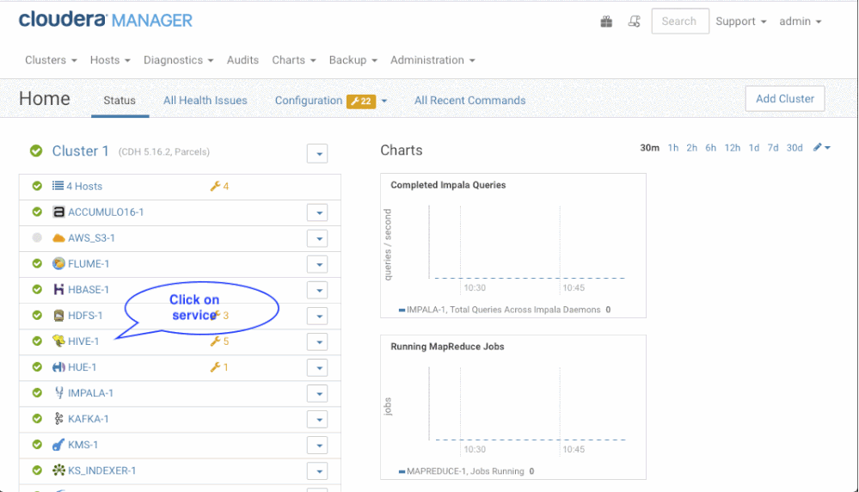Select the 1h time range
The width and height of the screenshot is (859, 492).
pos(673,148)
